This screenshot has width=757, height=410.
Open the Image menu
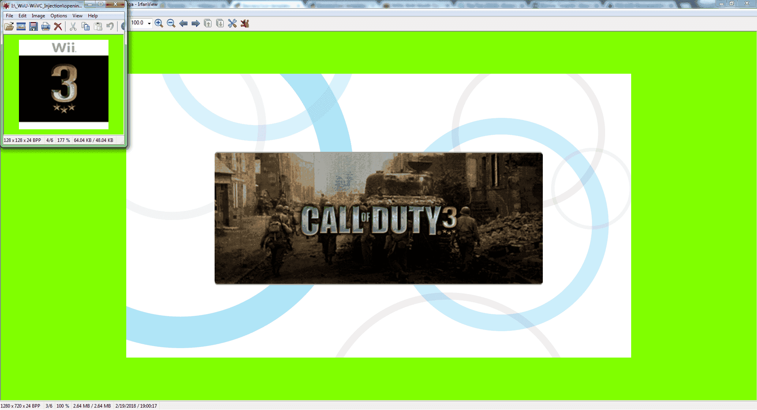[x=38, y=16]
